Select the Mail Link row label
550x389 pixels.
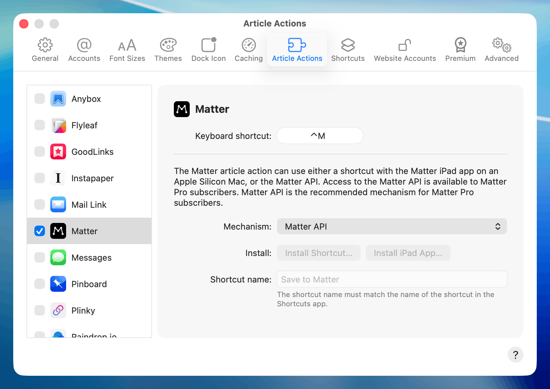click(x=89, y=204)
